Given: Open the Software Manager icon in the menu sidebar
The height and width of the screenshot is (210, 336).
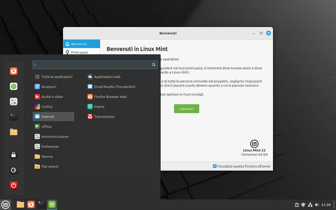Looking at the screenshot, I should (13, 86).
